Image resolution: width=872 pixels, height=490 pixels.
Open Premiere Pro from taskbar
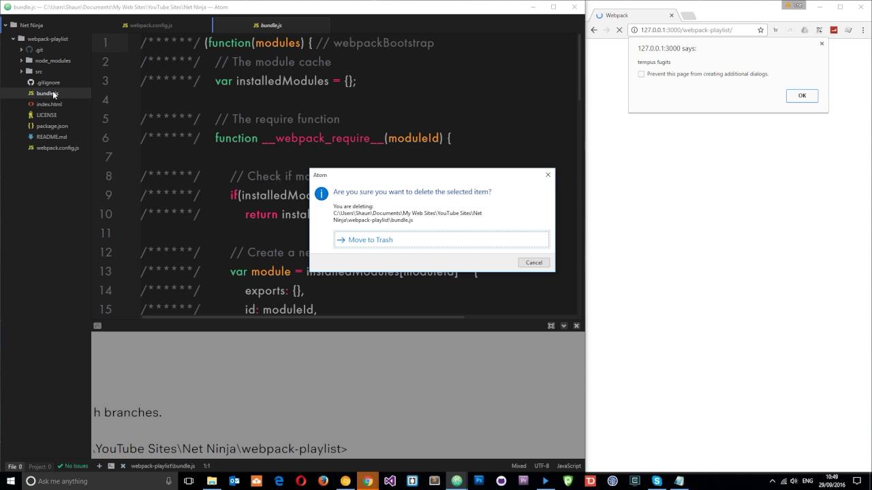coord(523,481)
